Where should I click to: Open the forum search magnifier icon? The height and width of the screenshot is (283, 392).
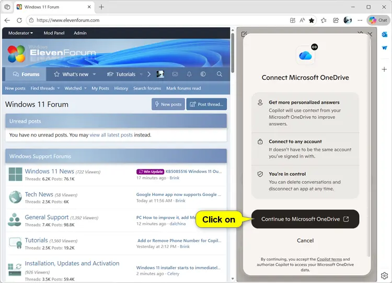point(219,74)
